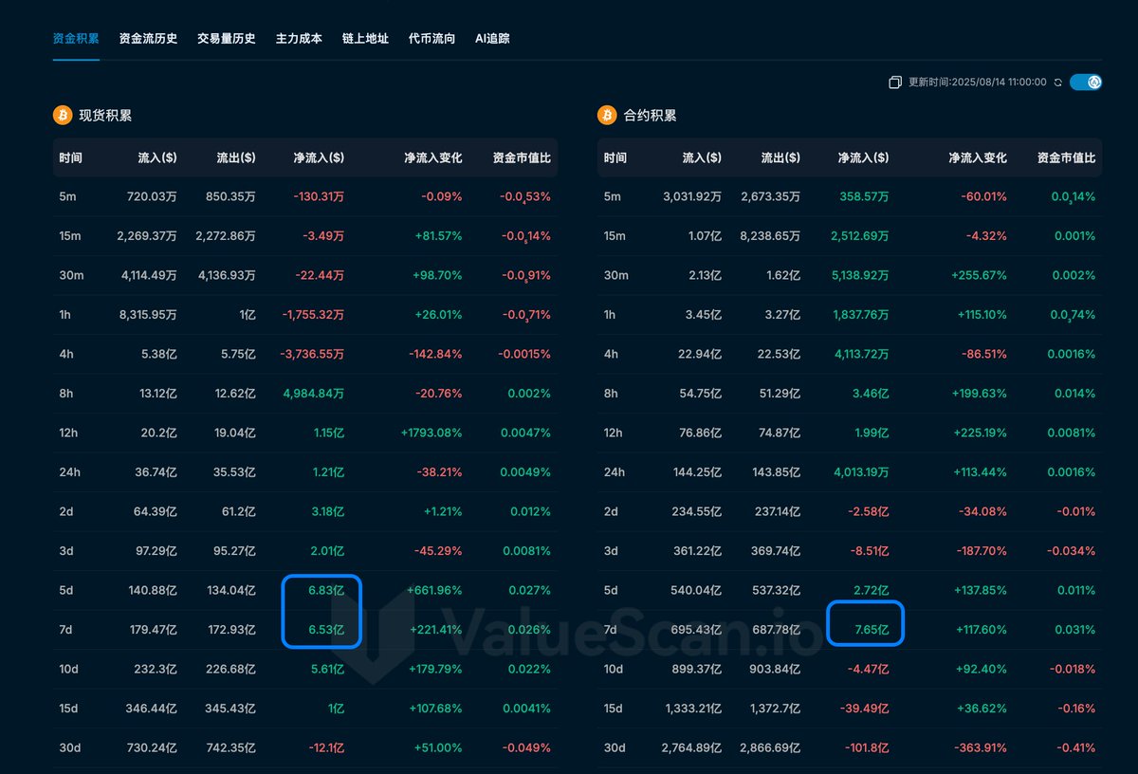
Task: Click the contract 15d net inflow -39.49亿
Action: tap(867, 708)
